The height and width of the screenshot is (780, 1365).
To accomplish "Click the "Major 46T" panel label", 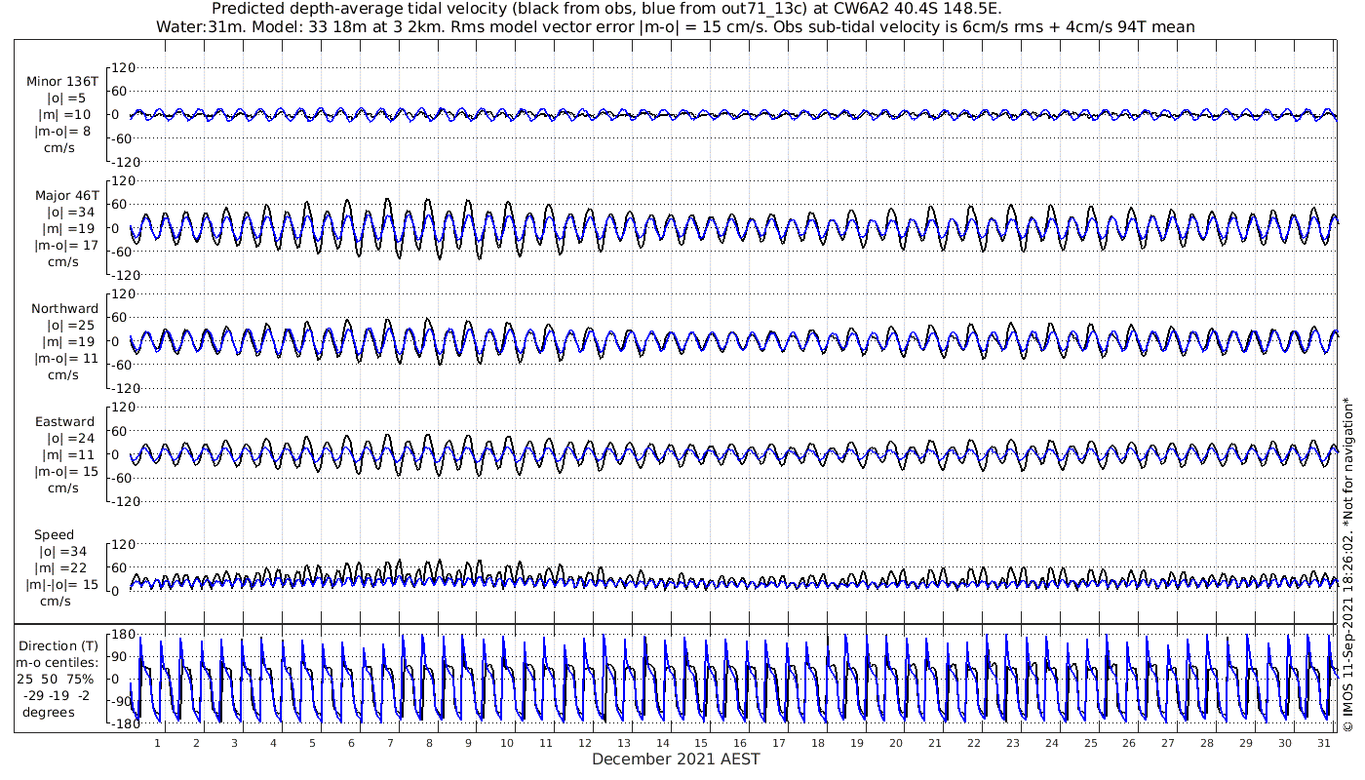I will [66, 195].
